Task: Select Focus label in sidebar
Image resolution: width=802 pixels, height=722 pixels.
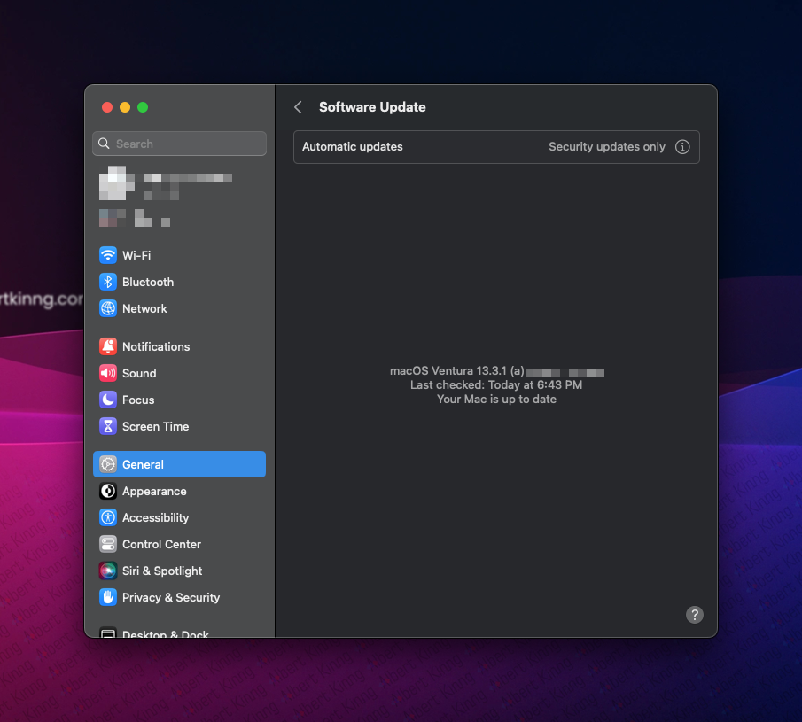Action: coord(138,400)
